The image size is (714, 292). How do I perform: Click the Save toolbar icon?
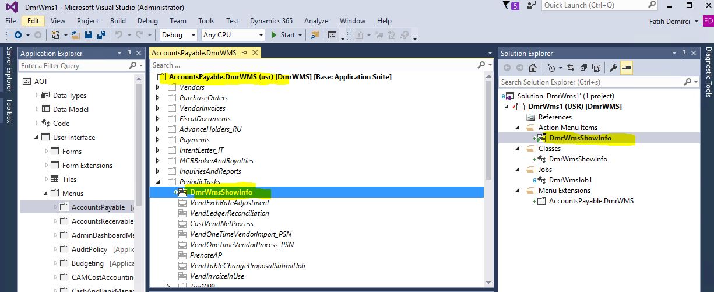point(89,35)
